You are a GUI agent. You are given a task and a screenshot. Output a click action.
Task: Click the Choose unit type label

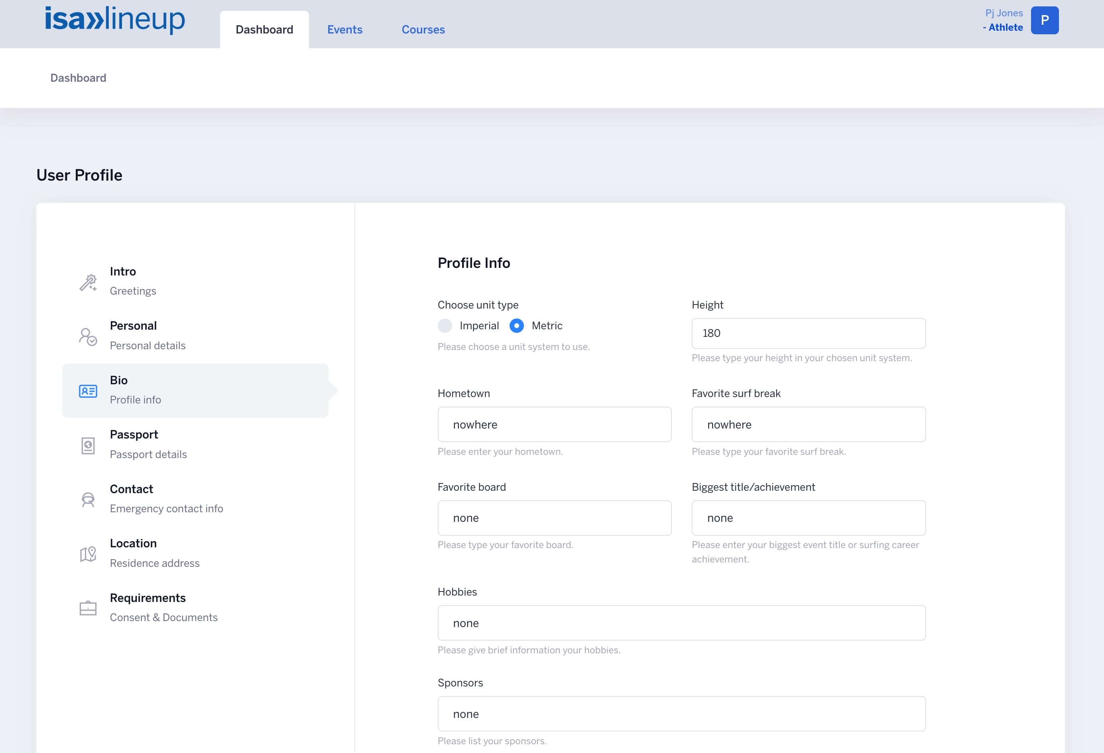point(478,305)
